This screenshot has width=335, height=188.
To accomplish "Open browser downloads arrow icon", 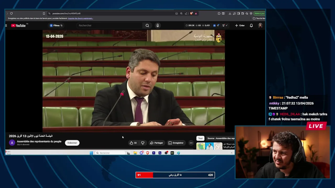I will tap(230, 13).
